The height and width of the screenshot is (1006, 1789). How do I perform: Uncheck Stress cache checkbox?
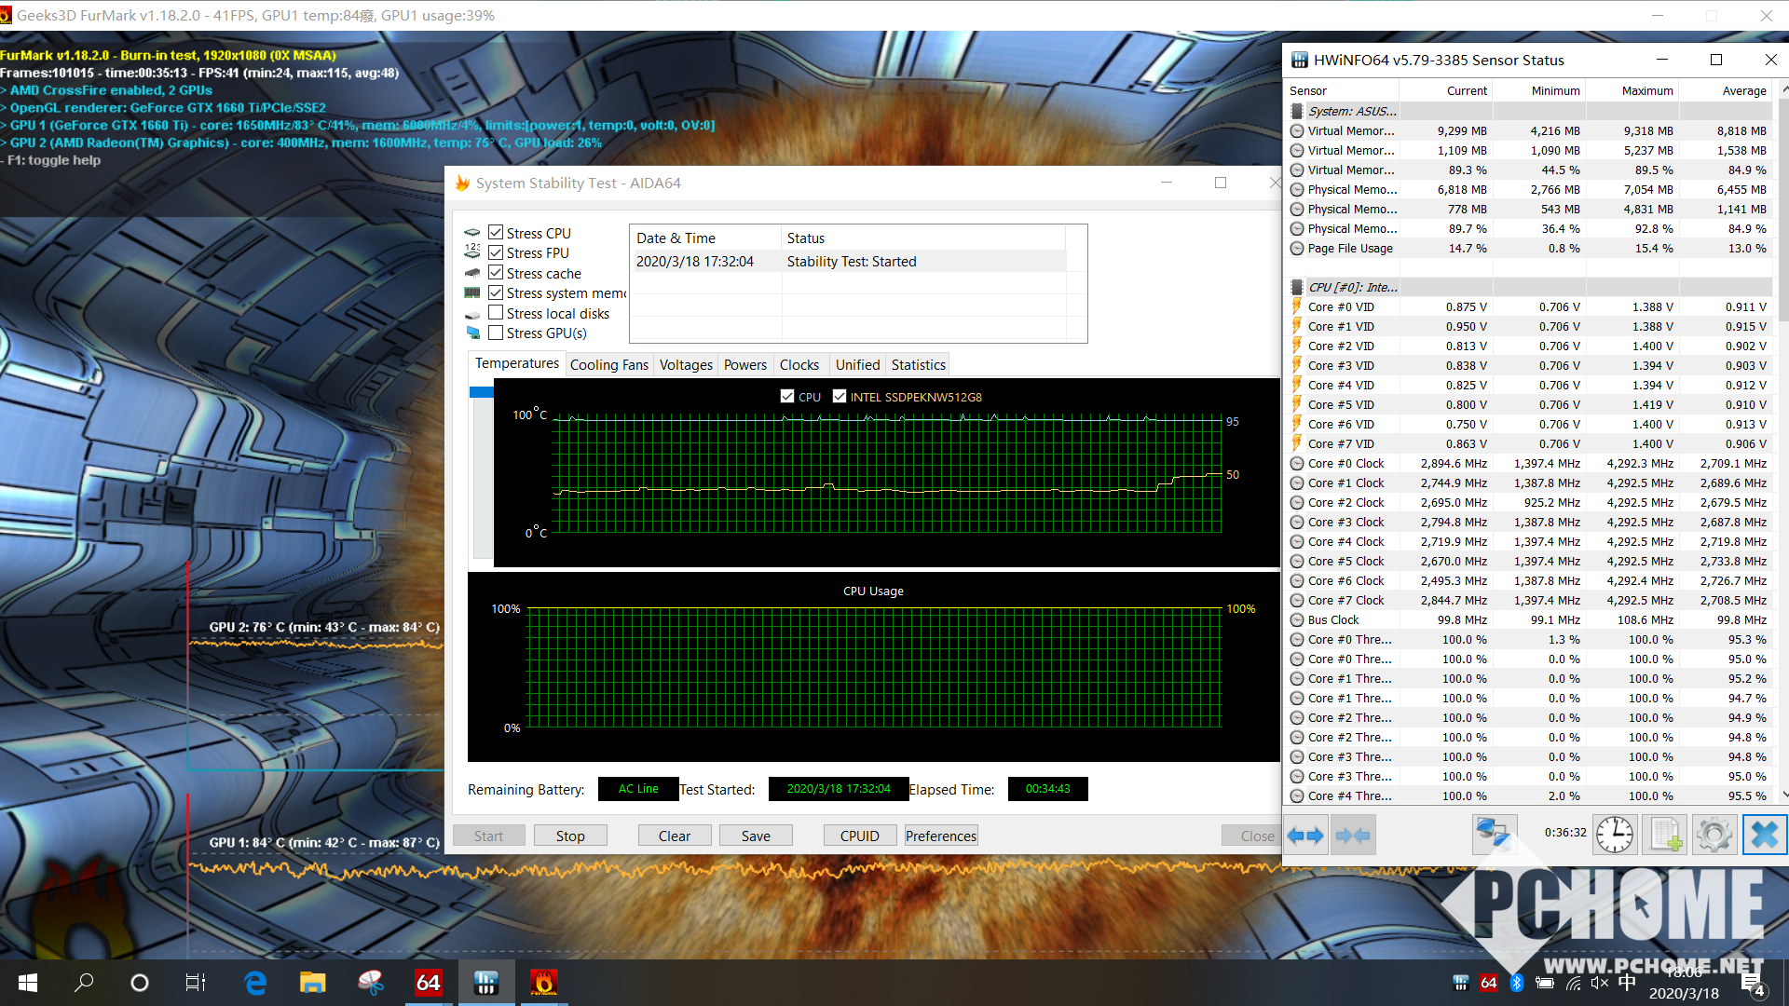pos(496,273)
